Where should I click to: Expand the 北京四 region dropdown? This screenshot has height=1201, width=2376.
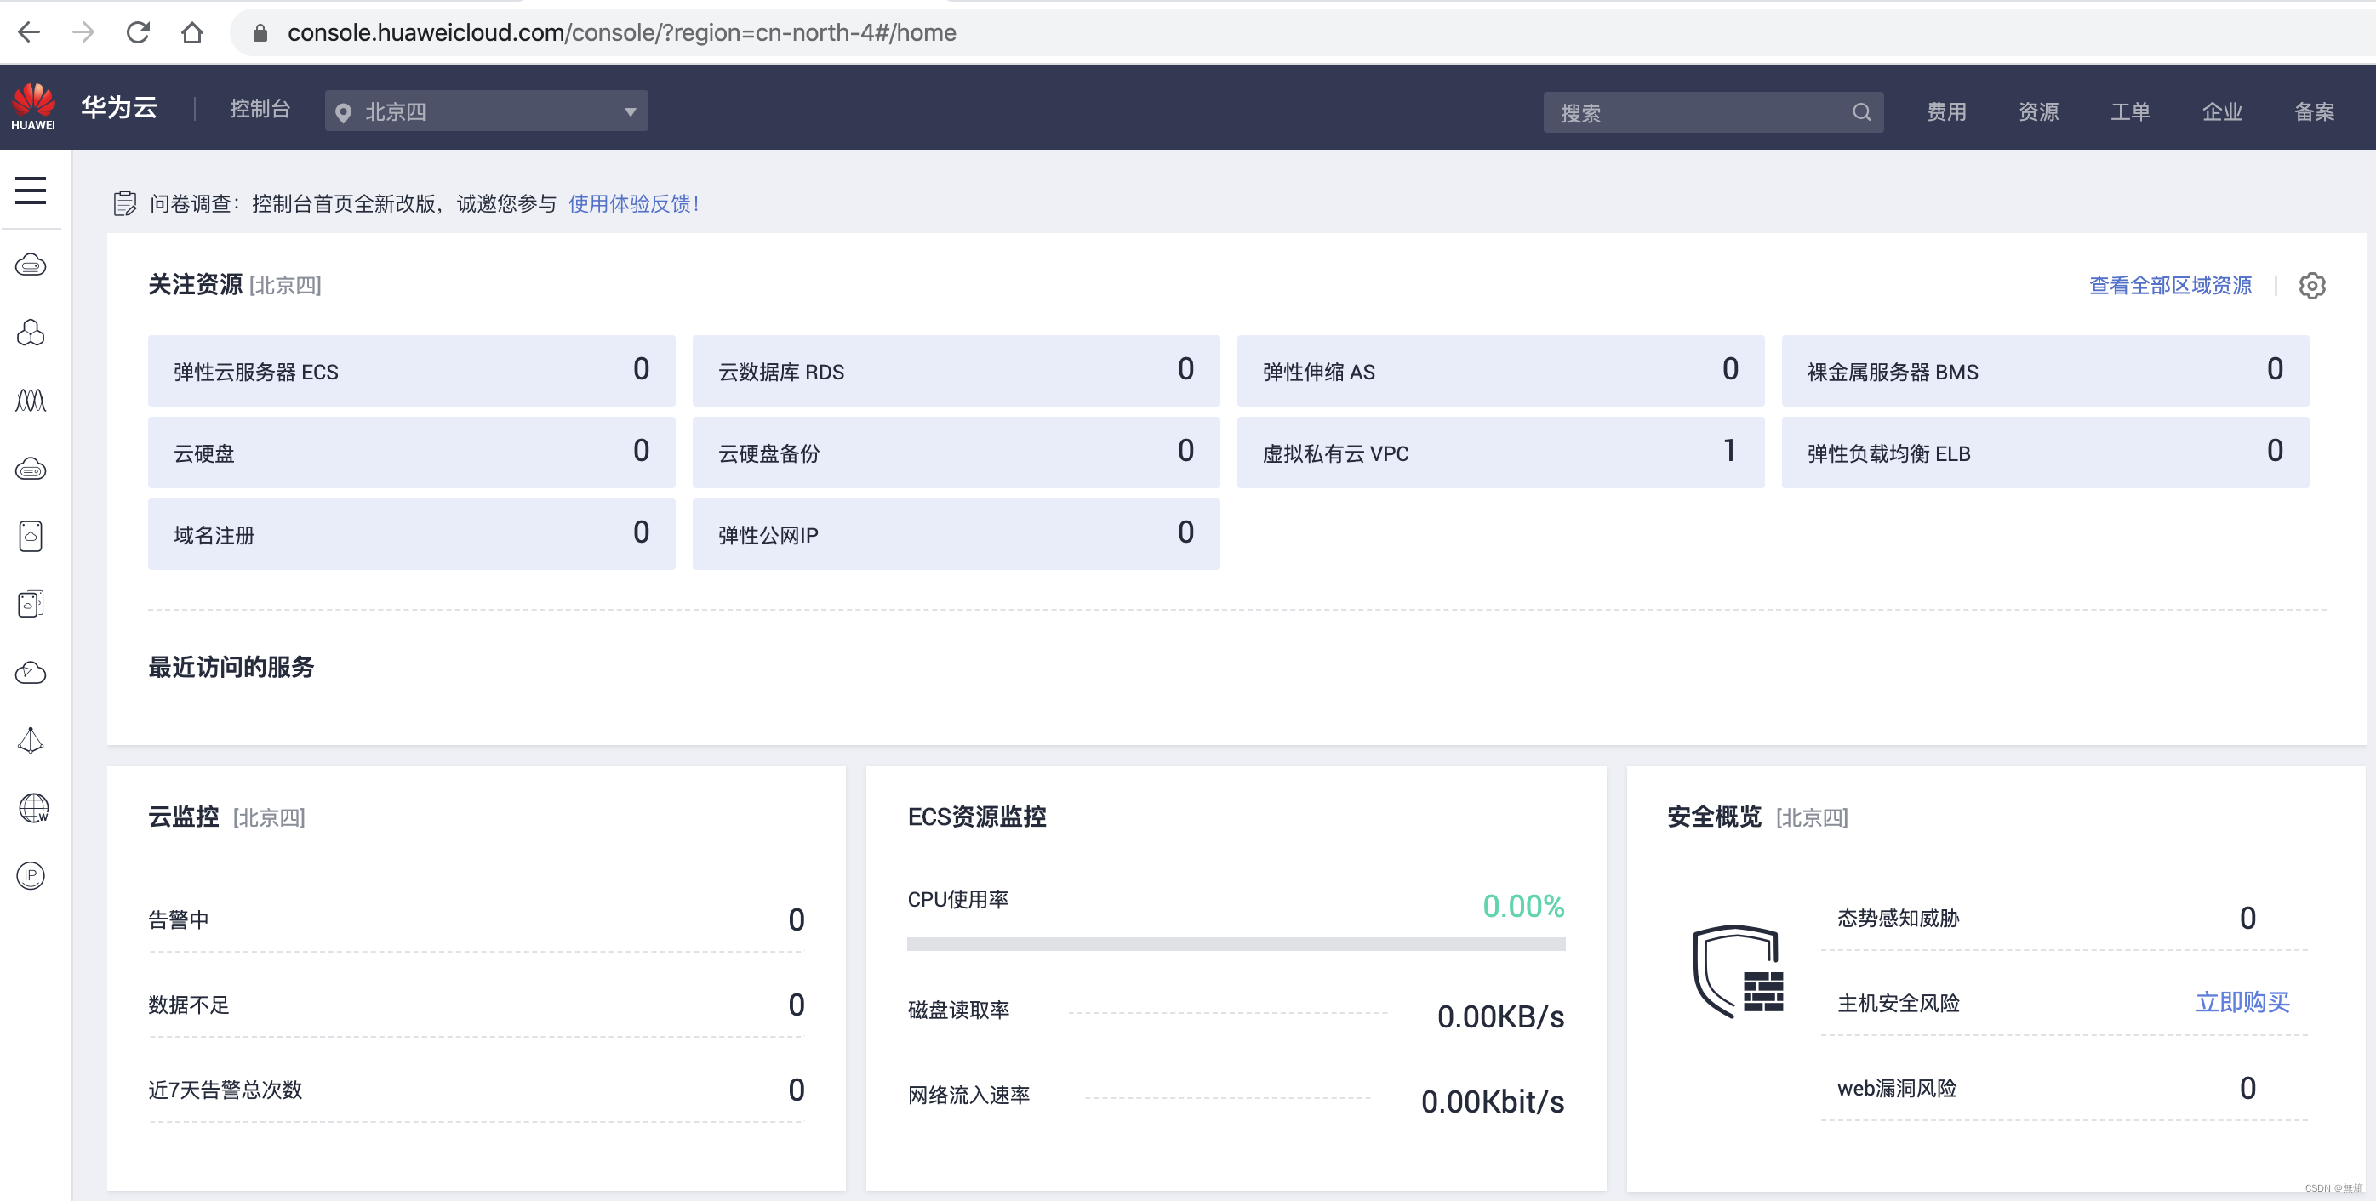pyautogui.click(x=486, y=111)
